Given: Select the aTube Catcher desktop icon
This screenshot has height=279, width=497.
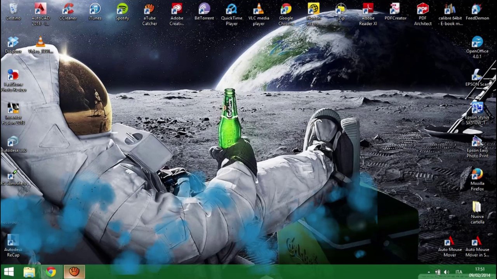Looking at the screenshot, I should pos(149,14).
